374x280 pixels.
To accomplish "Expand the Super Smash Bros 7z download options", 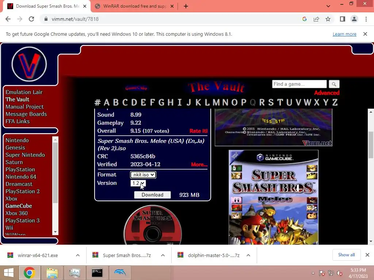I will [163, 255].
